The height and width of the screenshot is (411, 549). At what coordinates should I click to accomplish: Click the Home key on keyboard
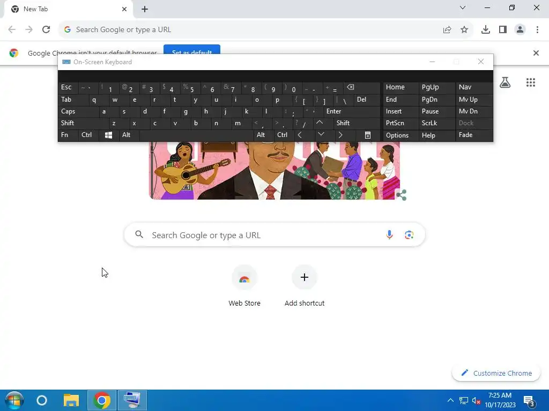(401, 87)
